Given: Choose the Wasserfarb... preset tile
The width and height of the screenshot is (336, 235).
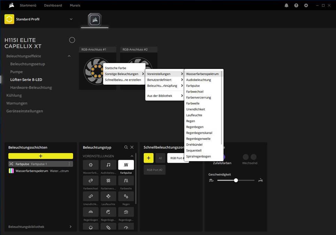Looking at the screenshot, I should tap(91, 165).
